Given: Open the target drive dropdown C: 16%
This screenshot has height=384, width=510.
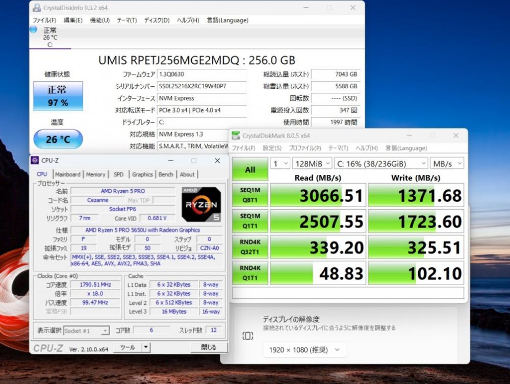Looking at the screenshot, I should tap(381, 164).
